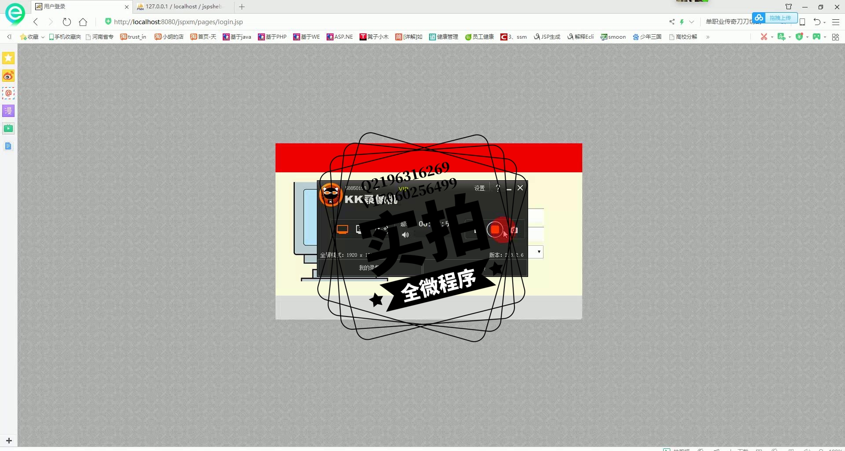The image size is (845, 451).
Task: Go back to previous page
Action: (36, 22)
